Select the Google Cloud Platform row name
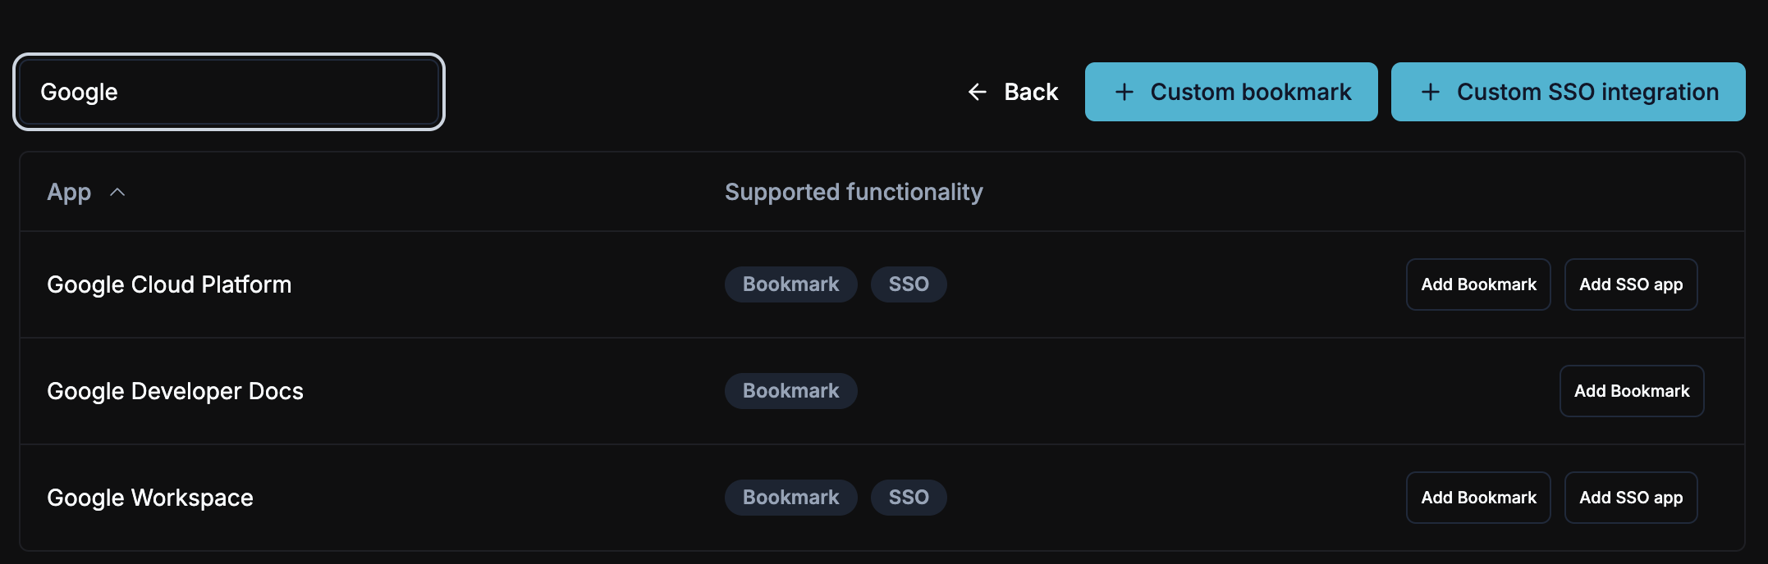 169,284
